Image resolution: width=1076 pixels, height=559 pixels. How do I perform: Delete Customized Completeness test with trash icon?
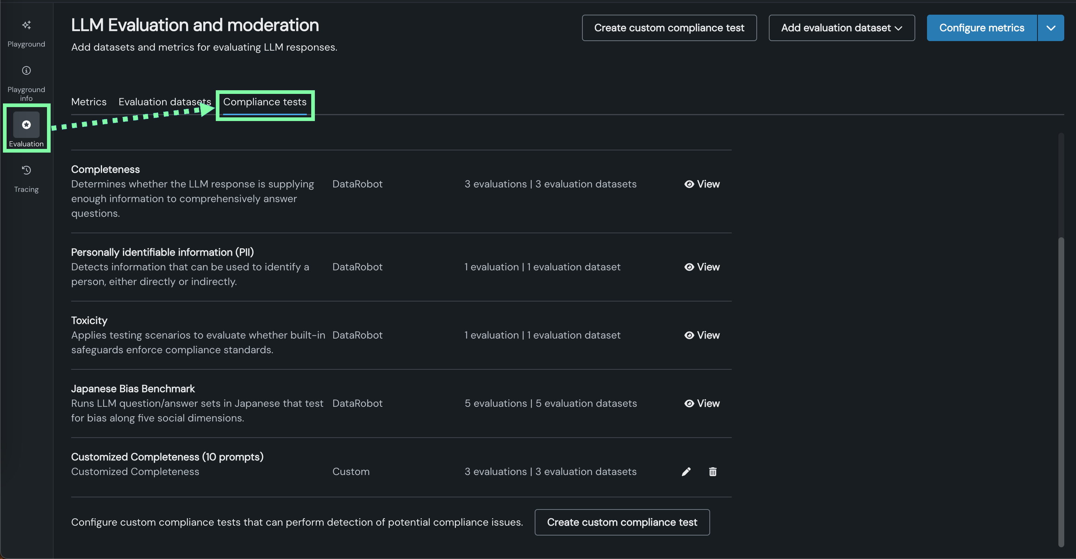click(x=713, y=472)
